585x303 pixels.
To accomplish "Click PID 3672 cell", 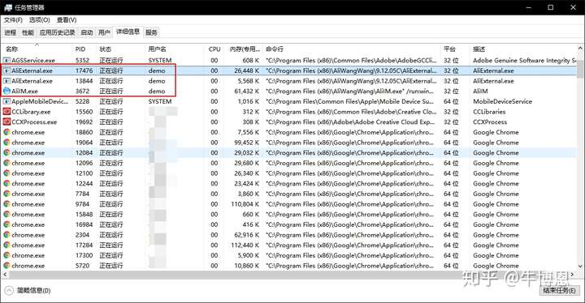I will (82, 91).
